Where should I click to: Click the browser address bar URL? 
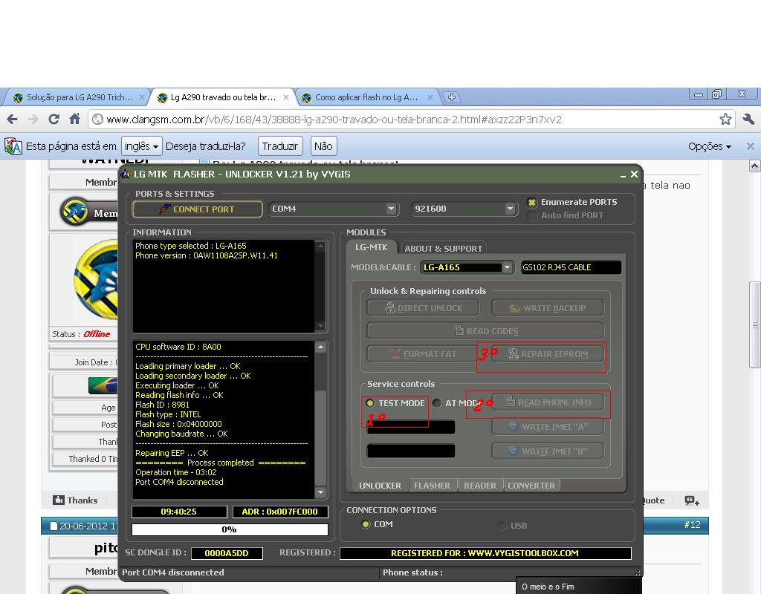[334, 120]
